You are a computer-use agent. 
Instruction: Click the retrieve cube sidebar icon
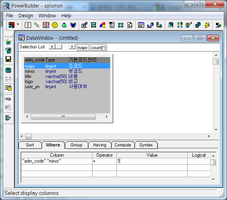8,50
